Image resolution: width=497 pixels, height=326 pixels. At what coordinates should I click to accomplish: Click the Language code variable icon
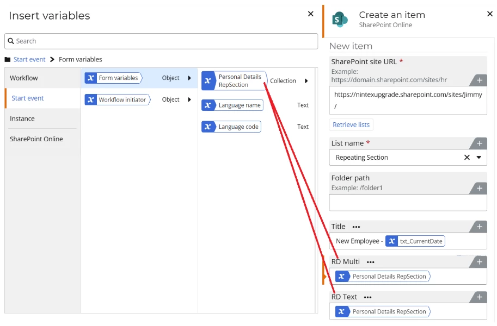[207, 127]
